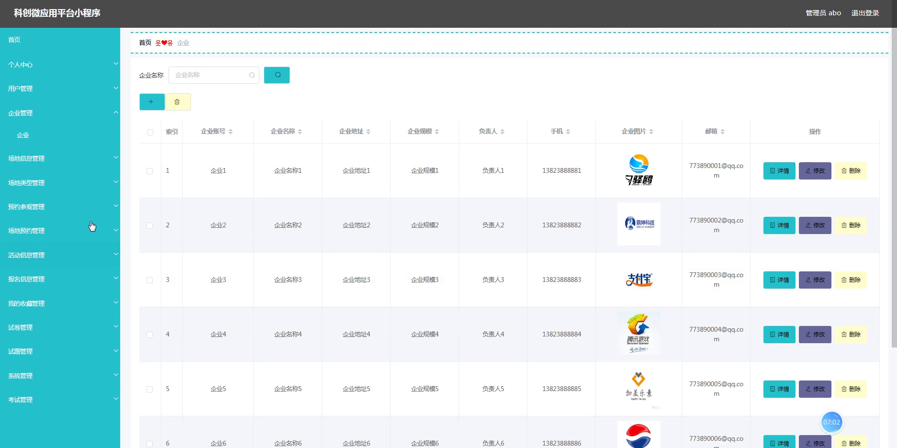Image resolution: width=897 pixels, height=448 pixels.
Task: Check the checkbox for row 企业2
Action: coord(149,225)
